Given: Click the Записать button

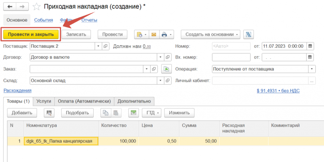Looking at the screenshot, I should [76, 34].
